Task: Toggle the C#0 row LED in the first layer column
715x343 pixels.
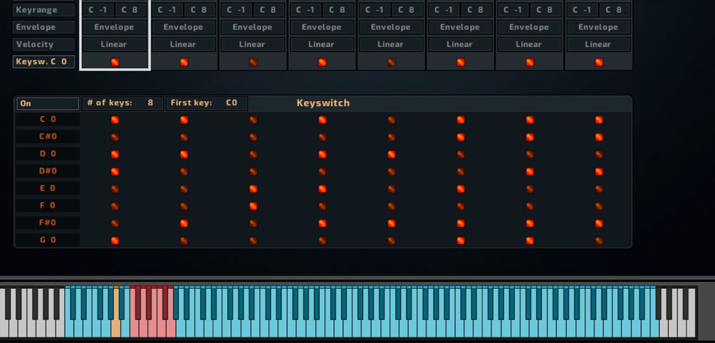Action: pyautogui.click(x=115, y=137)
